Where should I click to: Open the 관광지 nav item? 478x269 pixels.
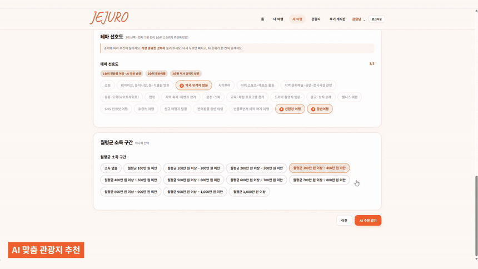316,19
